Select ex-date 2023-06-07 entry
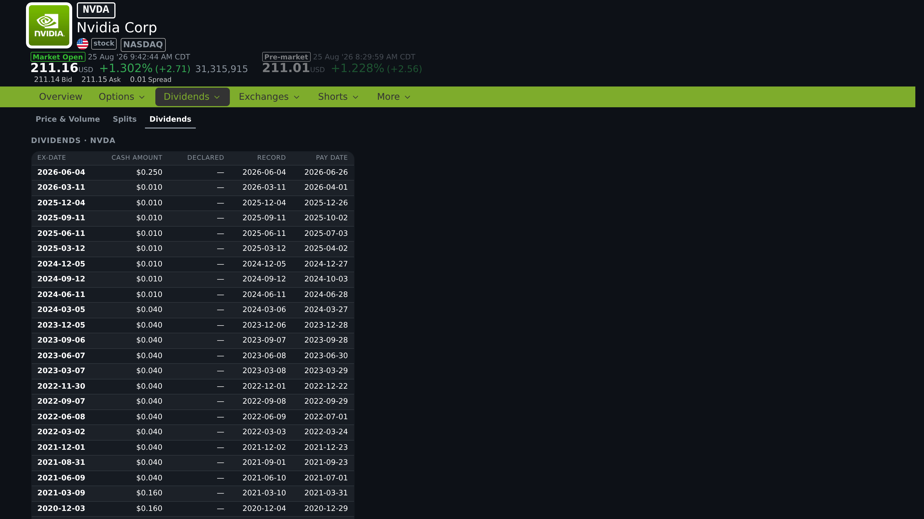 [61, 356]
